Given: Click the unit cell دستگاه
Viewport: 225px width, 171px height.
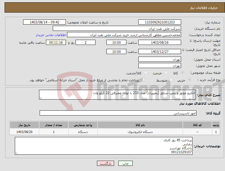Looking at the screenshot, I should tap(83, 132).
